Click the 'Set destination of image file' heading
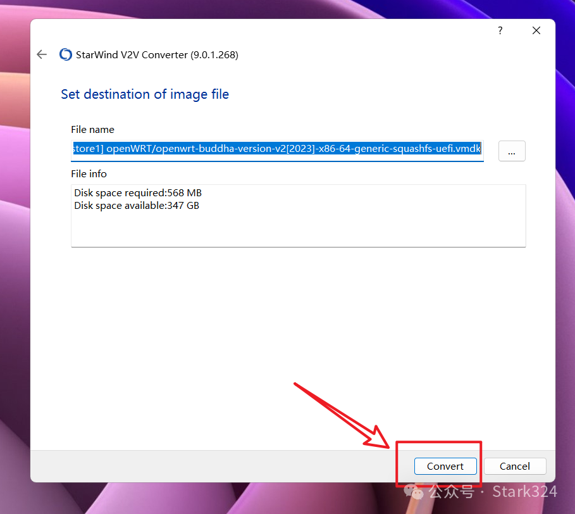575x514 pixels. pos(145,94)
